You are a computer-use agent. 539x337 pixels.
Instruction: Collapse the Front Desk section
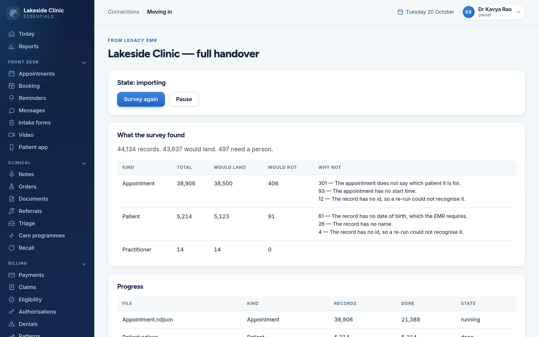click(x=84, y=63)
